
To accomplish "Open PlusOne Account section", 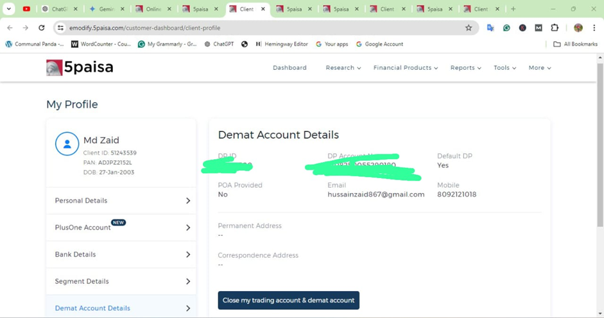I will coord(121,228).
